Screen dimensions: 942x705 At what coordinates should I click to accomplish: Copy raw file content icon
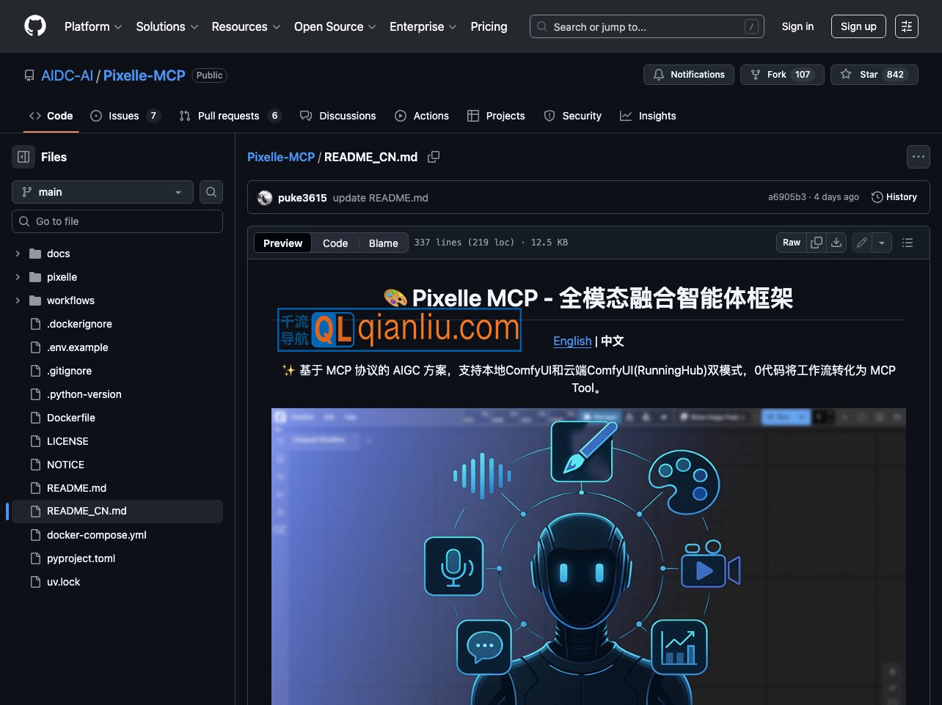coord(817,243)
